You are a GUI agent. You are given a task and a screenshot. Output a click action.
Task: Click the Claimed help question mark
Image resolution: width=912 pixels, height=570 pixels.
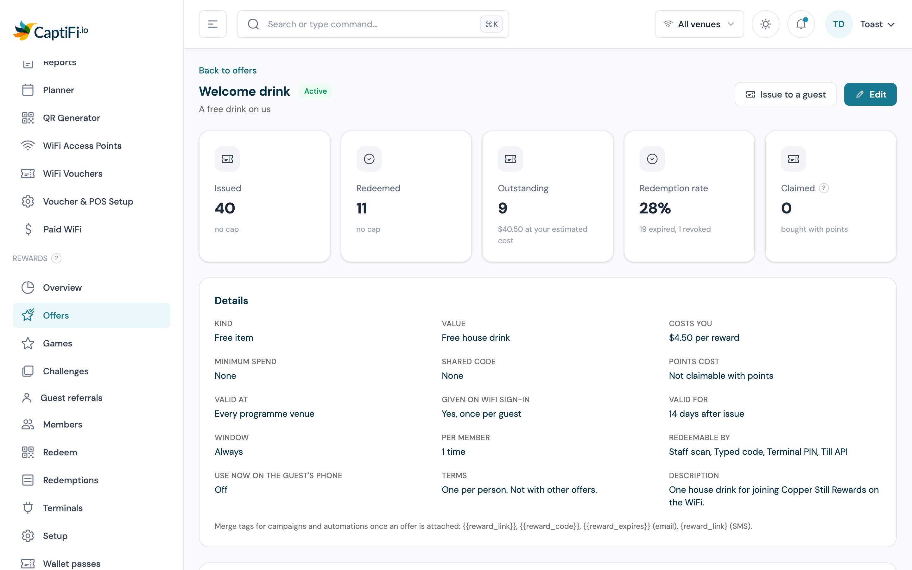coord(824,188)
